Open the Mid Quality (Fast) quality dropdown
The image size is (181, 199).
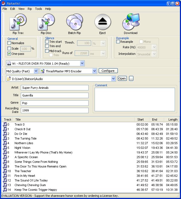coord(36,71)
